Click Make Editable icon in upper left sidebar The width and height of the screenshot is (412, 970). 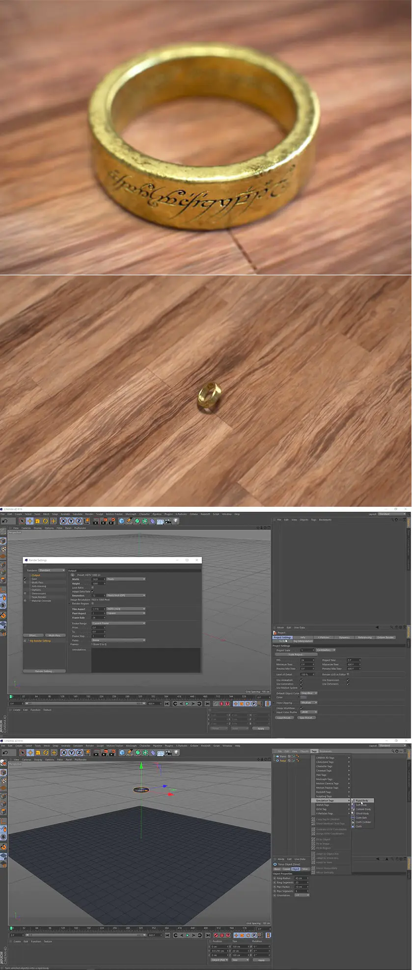[3, 532]
